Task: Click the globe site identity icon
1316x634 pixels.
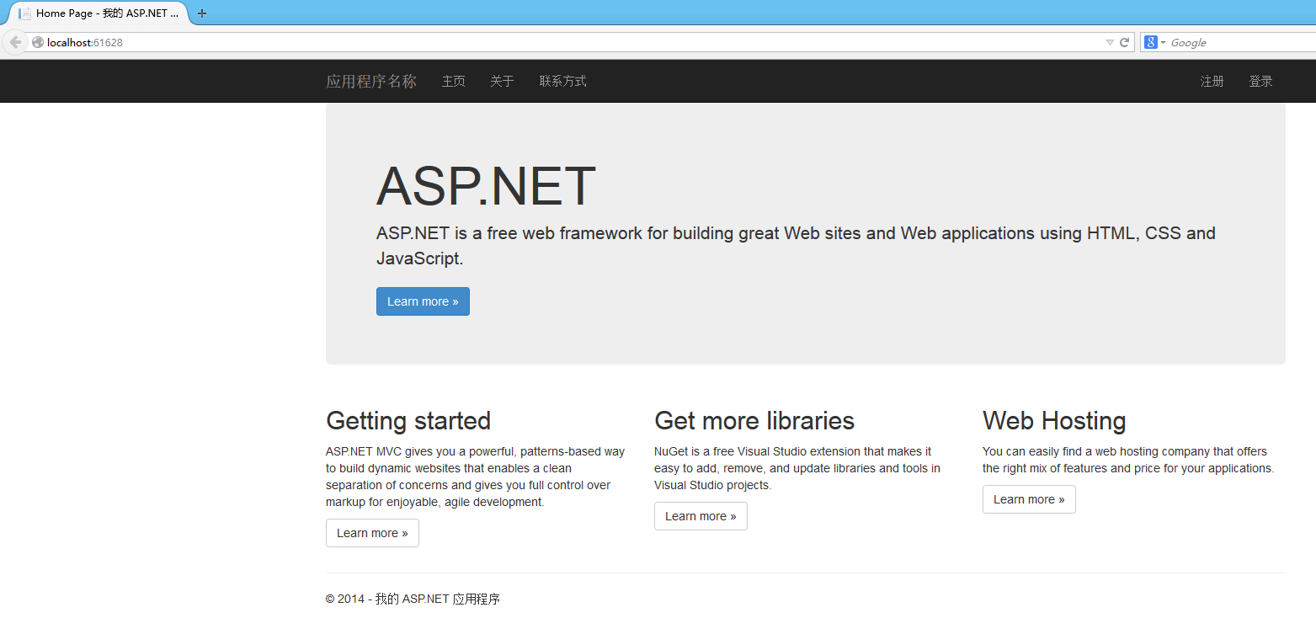Action: click(37, 42)
